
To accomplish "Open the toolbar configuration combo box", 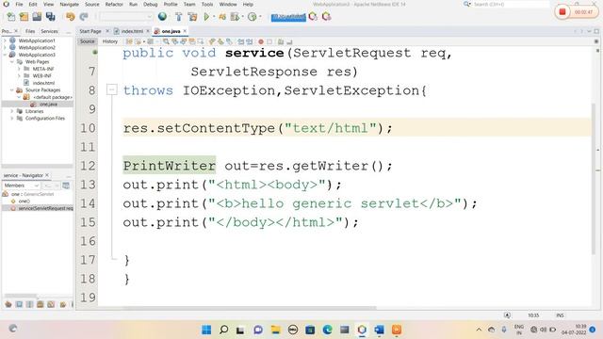I will [126, 17].
